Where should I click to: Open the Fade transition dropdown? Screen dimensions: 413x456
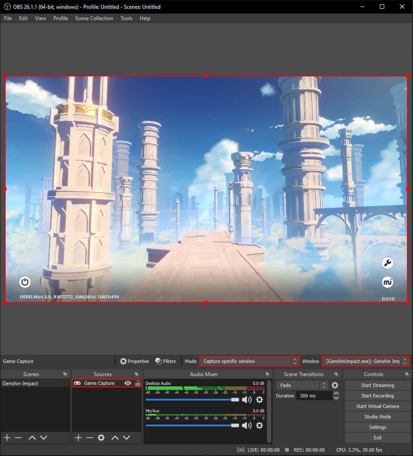pyautogui.click(x=302, y=385)
